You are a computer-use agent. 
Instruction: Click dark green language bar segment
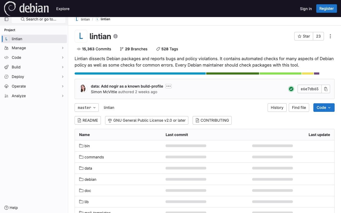tap(233, 73)
